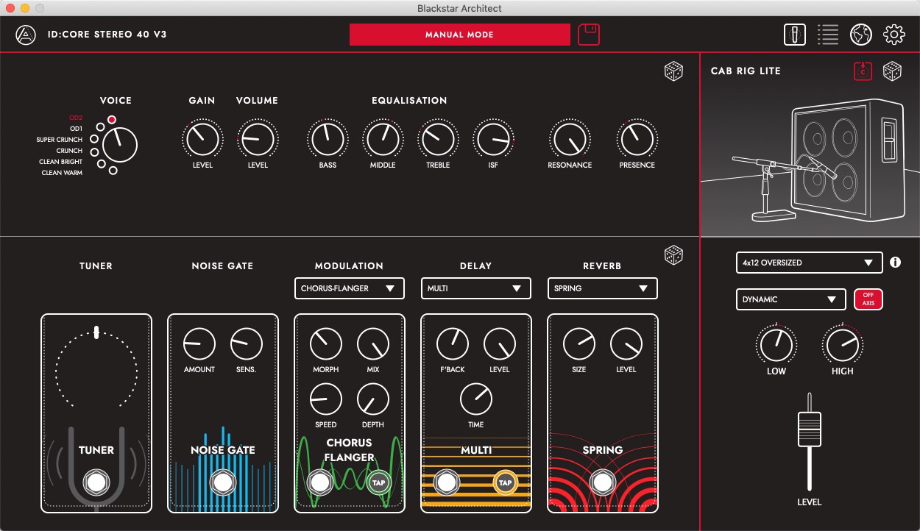
Task: Click the delay Level knob
Action: [x=500, y=343]
